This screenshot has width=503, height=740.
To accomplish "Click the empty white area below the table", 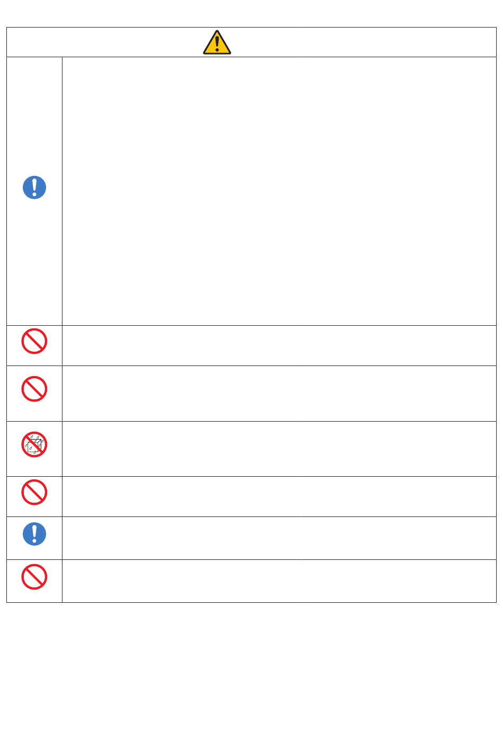I will 251,670.
